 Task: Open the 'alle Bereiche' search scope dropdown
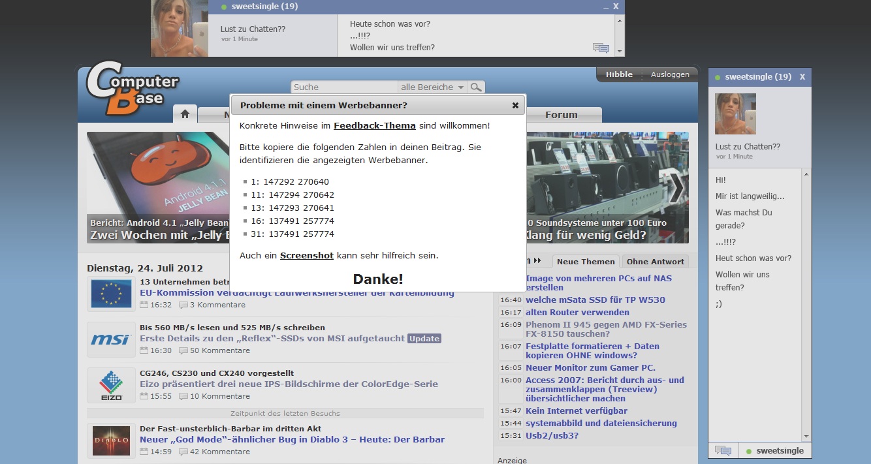432,87
